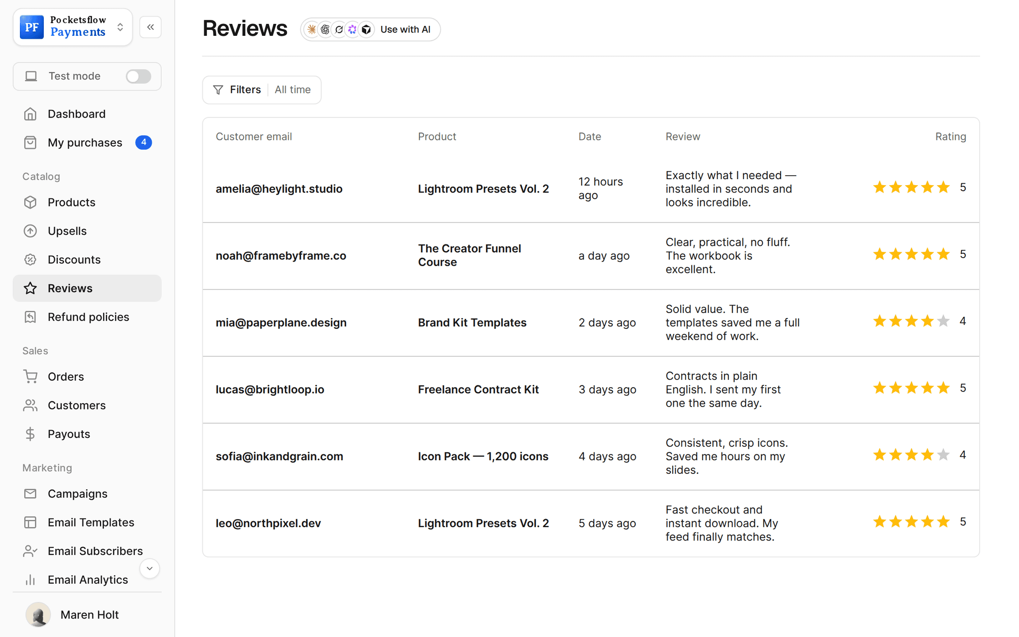Screen dimensions: 1019x637
Task: Click Maren Holt's avatar picture
Action: click(x=38, y=615)
